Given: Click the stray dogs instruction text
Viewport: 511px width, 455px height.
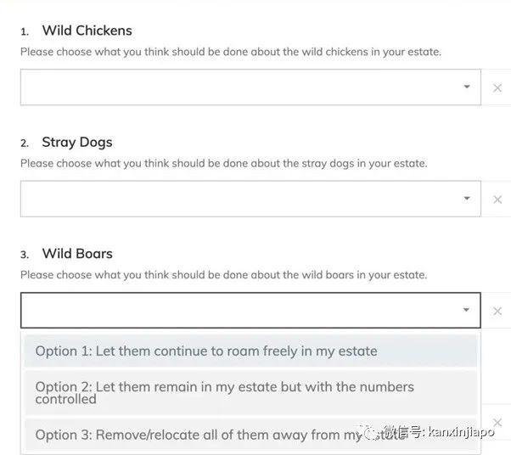Looking at the screenshot, I should (223, 163).
